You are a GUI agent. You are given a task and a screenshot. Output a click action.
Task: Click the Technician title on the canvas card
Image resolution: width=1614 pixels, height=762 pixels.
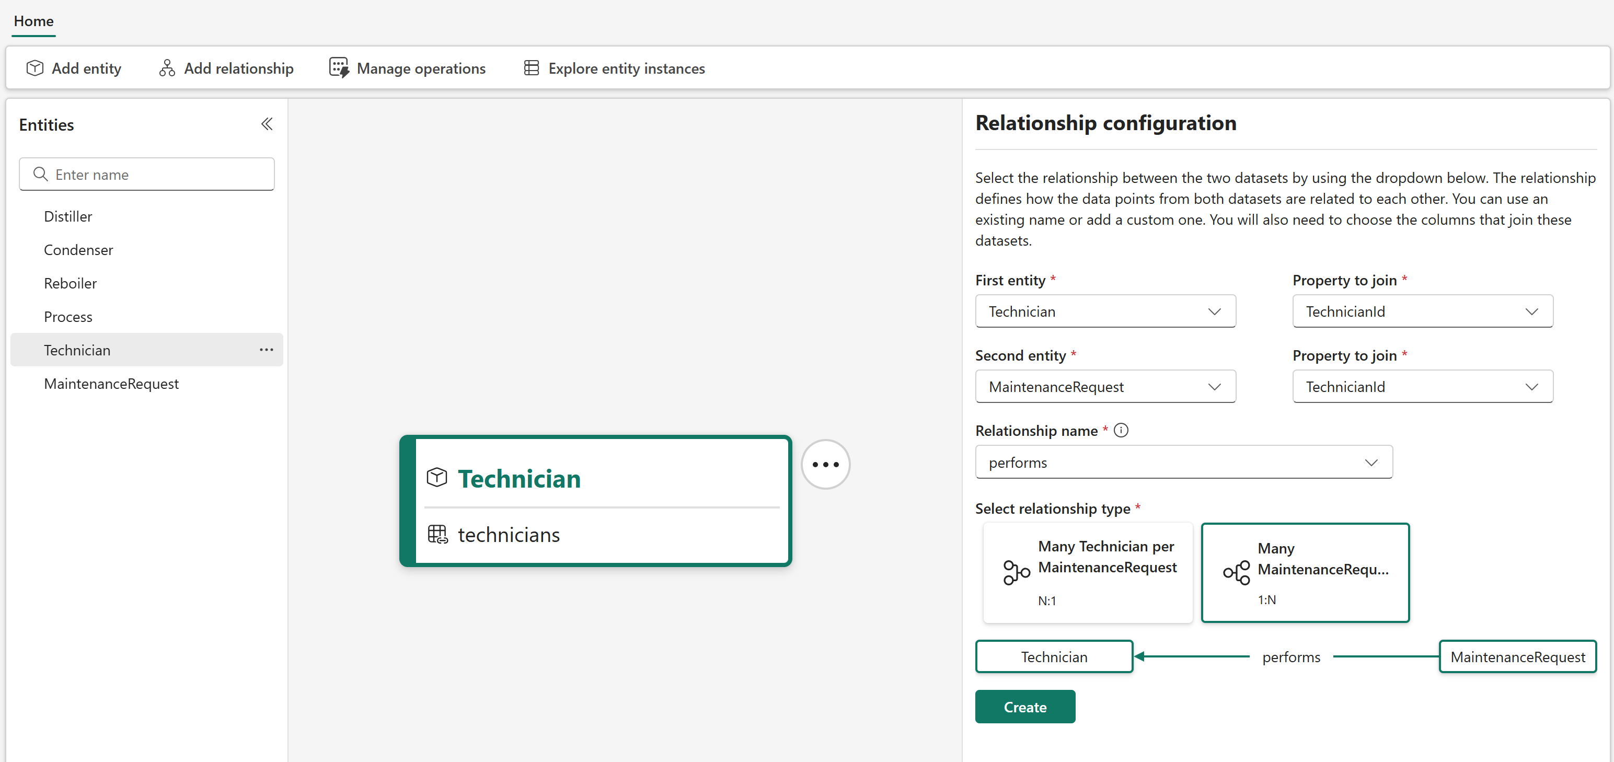(520, 479)
